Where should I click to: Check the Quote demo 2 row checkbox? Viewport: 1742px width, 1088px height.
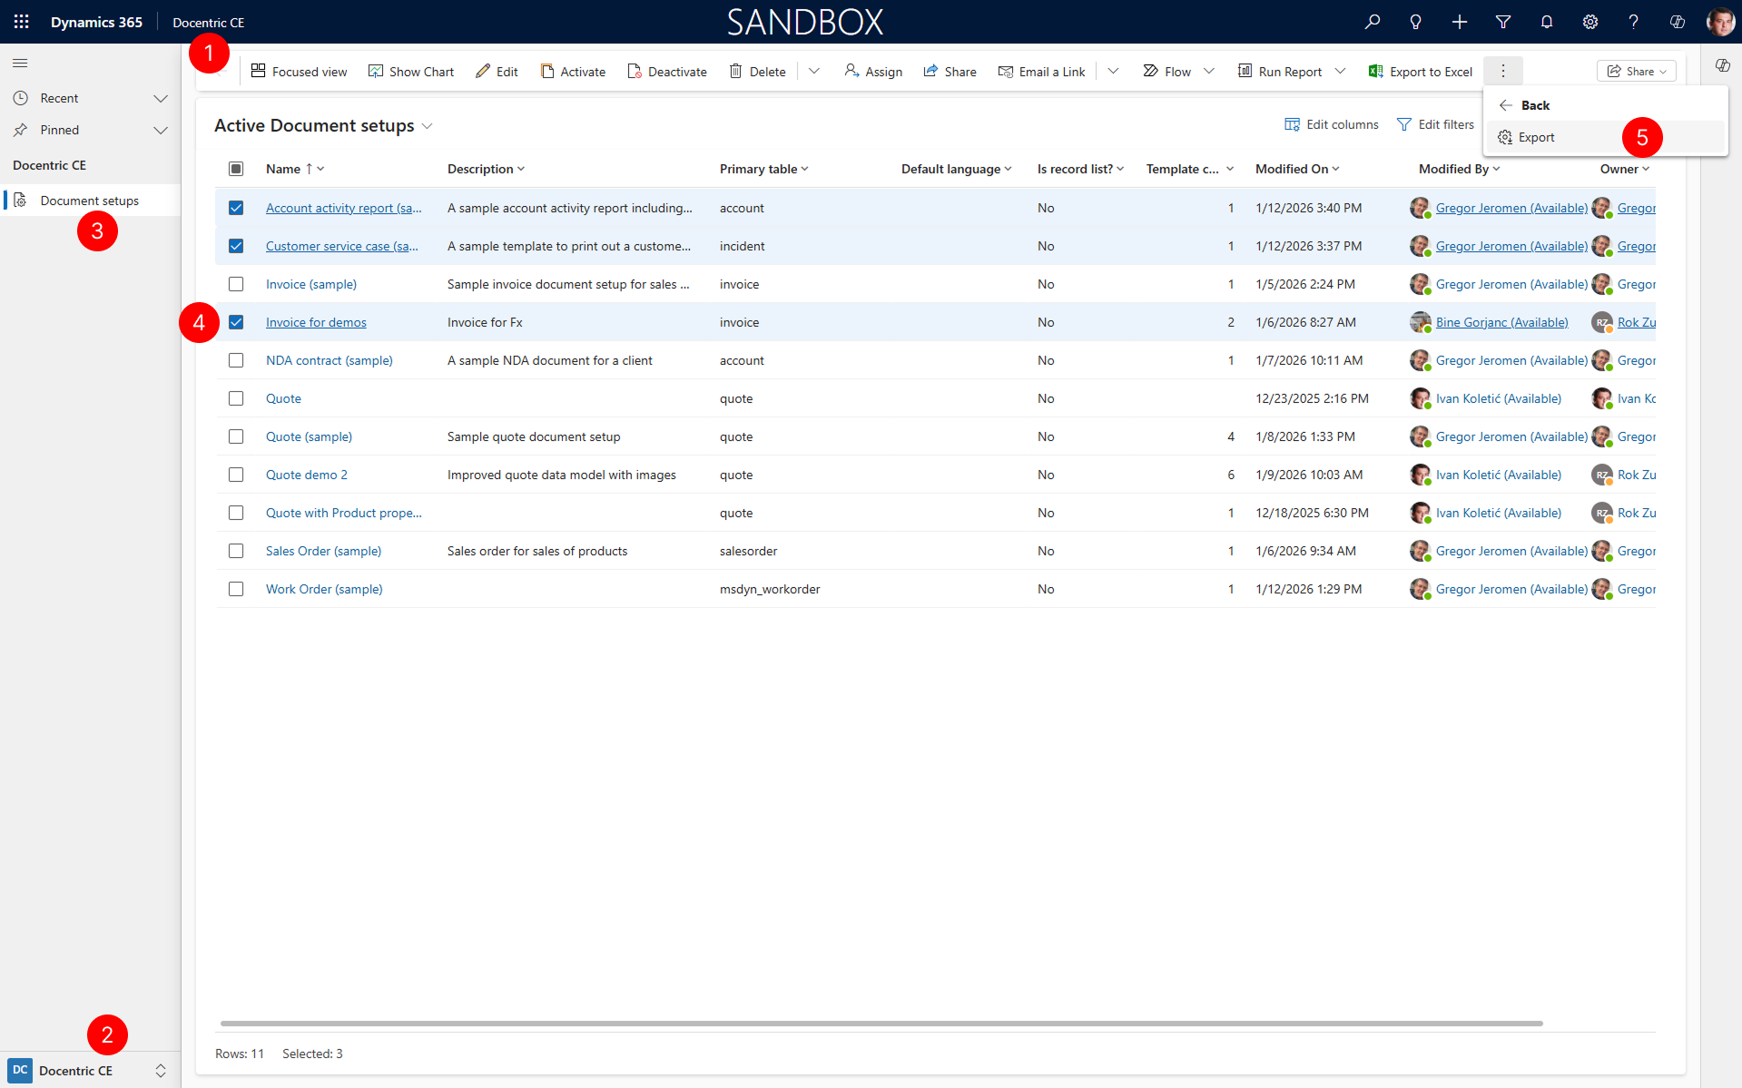pos(236,475)
